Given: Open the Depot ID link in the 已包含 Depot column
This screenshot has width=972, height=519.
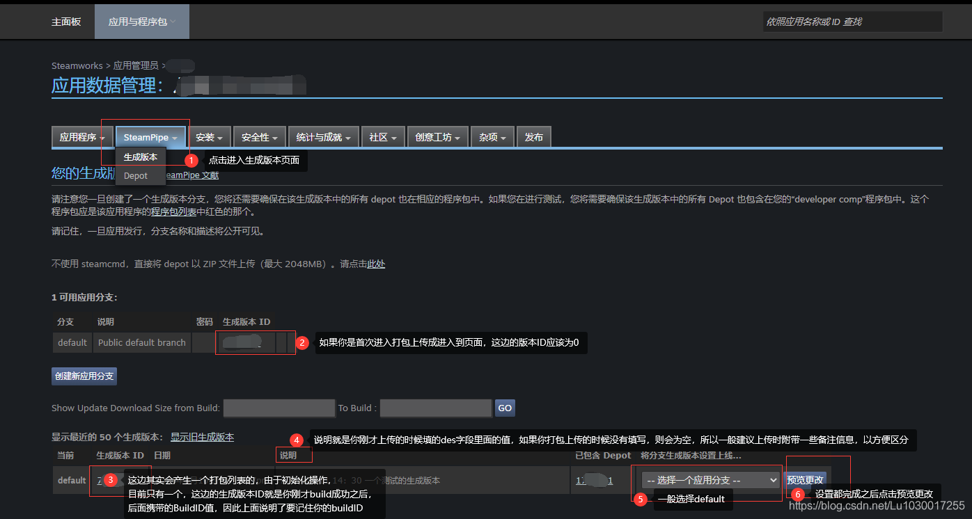Looking at the screenshot, I should pos(594,480).
